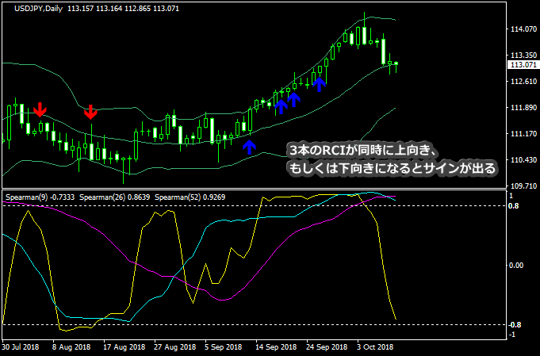The height and width of the screenshot is (356, 540).
Task: Select the 5 Sep 2018 date label
Action: [223, 346]
